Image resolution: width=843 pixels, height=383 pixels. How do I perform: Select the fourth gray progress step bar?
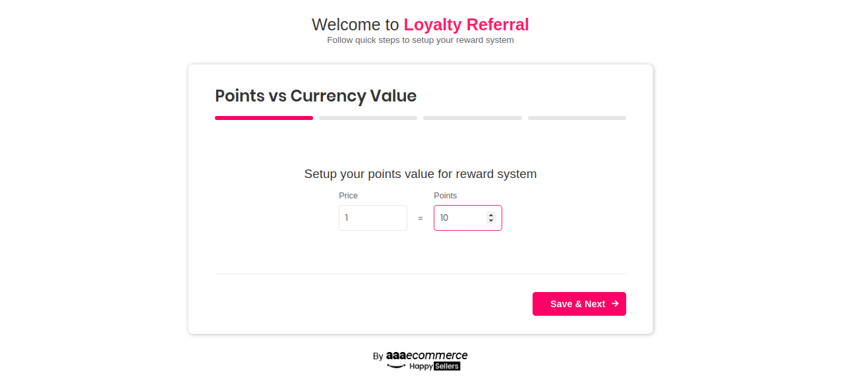point(577,118)
